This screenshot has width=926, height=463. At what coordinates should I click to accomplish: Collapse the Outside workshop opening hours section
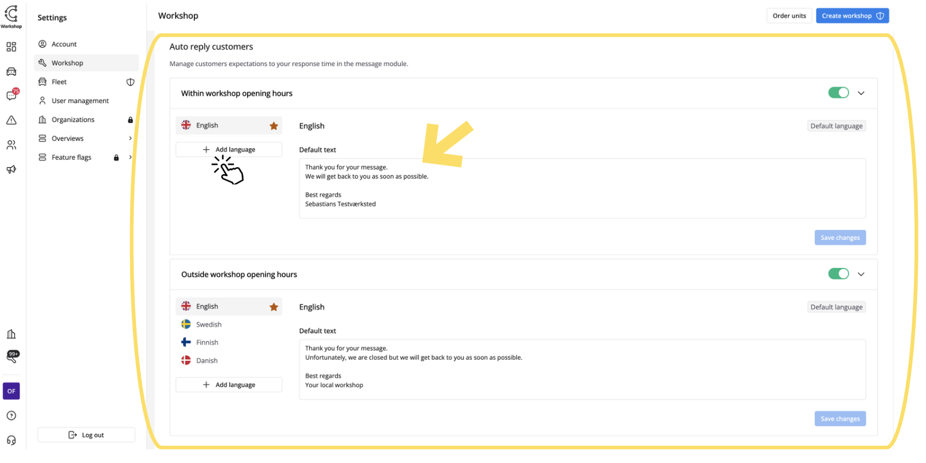tap(861, 274)
